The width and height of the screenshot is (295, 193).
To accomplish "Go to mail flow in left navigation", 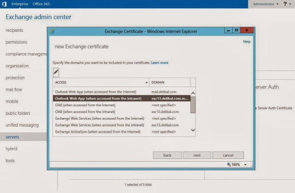I will click(x=14, y=89).
